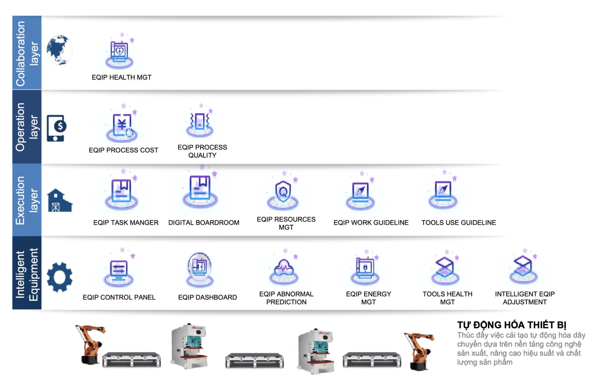Switch to the Operation layer tab
610x378 pixels.
[27, 127]
